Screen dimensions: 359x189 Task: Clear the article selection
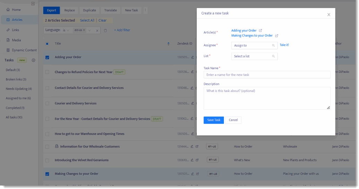point(102,20)
